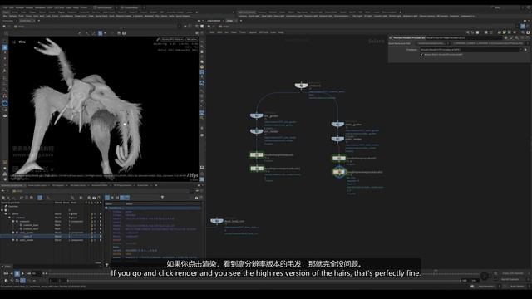Screen dimensions: 532x299
Task: Click the highlighted view icon in scene graph toolbar
Action: click(40, 198)
